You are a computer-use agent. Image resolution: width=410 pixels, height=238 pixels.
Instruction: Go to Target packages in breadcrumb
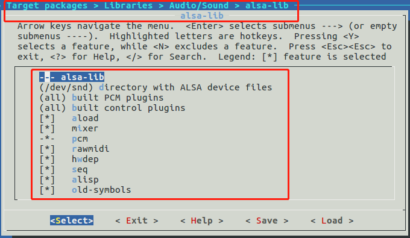47,5
